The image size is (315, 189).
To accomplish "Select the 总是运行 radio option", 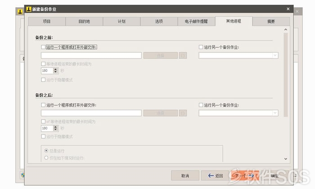I will point(46,150).
